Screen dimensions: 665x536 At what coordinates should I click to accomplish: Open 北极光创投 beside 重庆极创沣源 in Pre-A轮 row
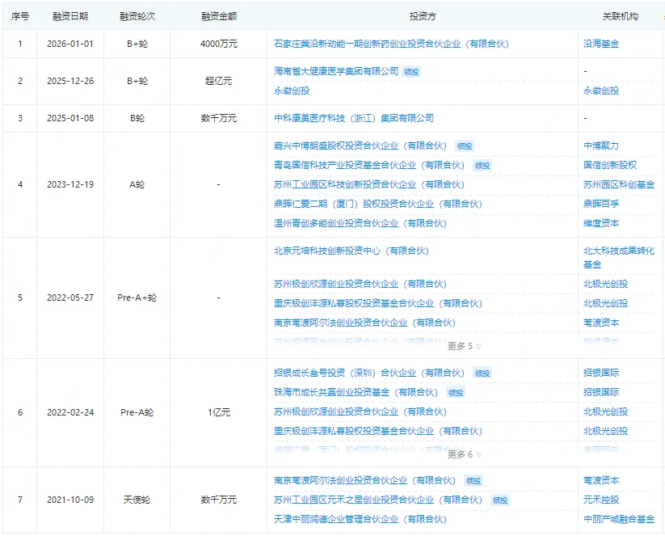coord(606,431)
